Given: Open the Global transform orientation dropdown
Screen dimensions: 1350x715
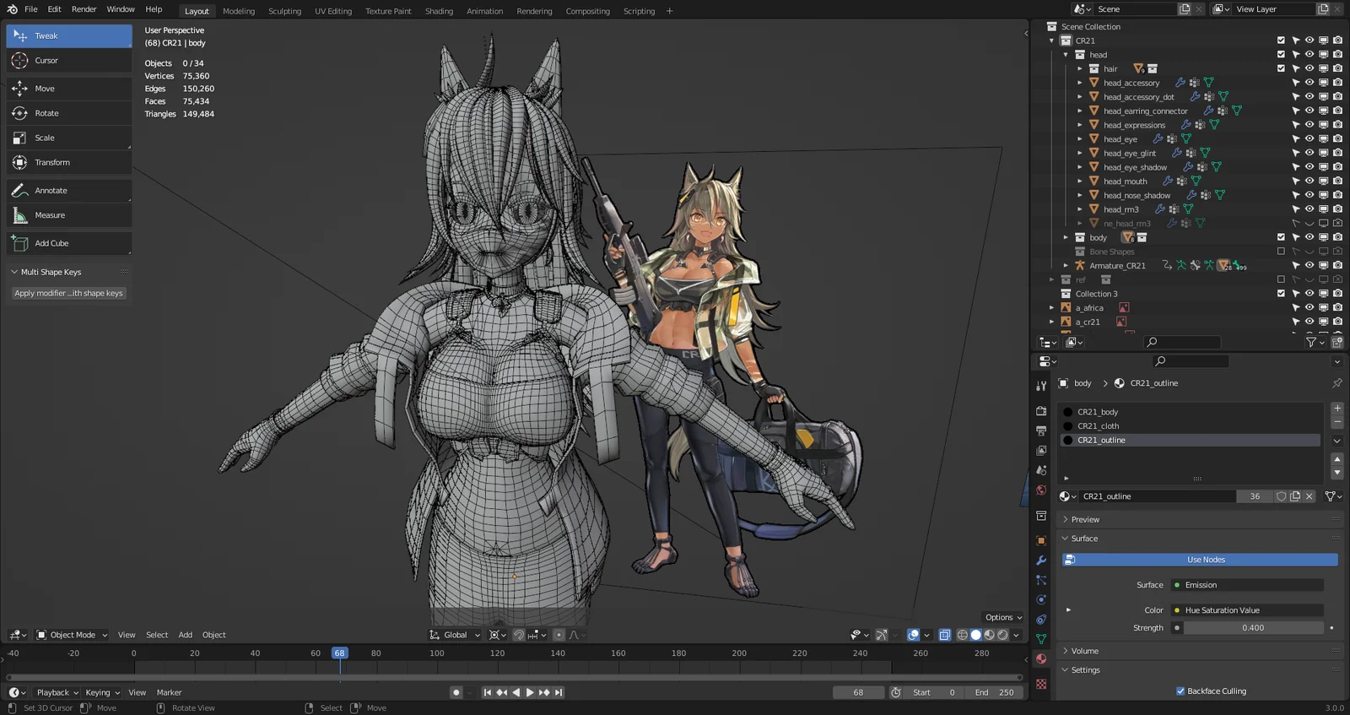Looking at the screenshot, I should click(456, 635).
